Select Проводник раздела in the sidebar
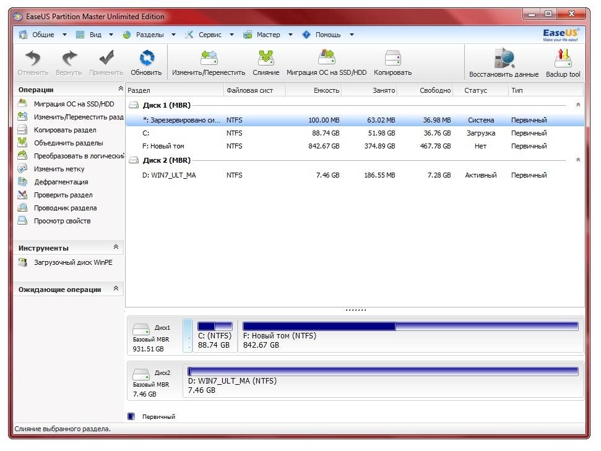 [x=65, y=208]
